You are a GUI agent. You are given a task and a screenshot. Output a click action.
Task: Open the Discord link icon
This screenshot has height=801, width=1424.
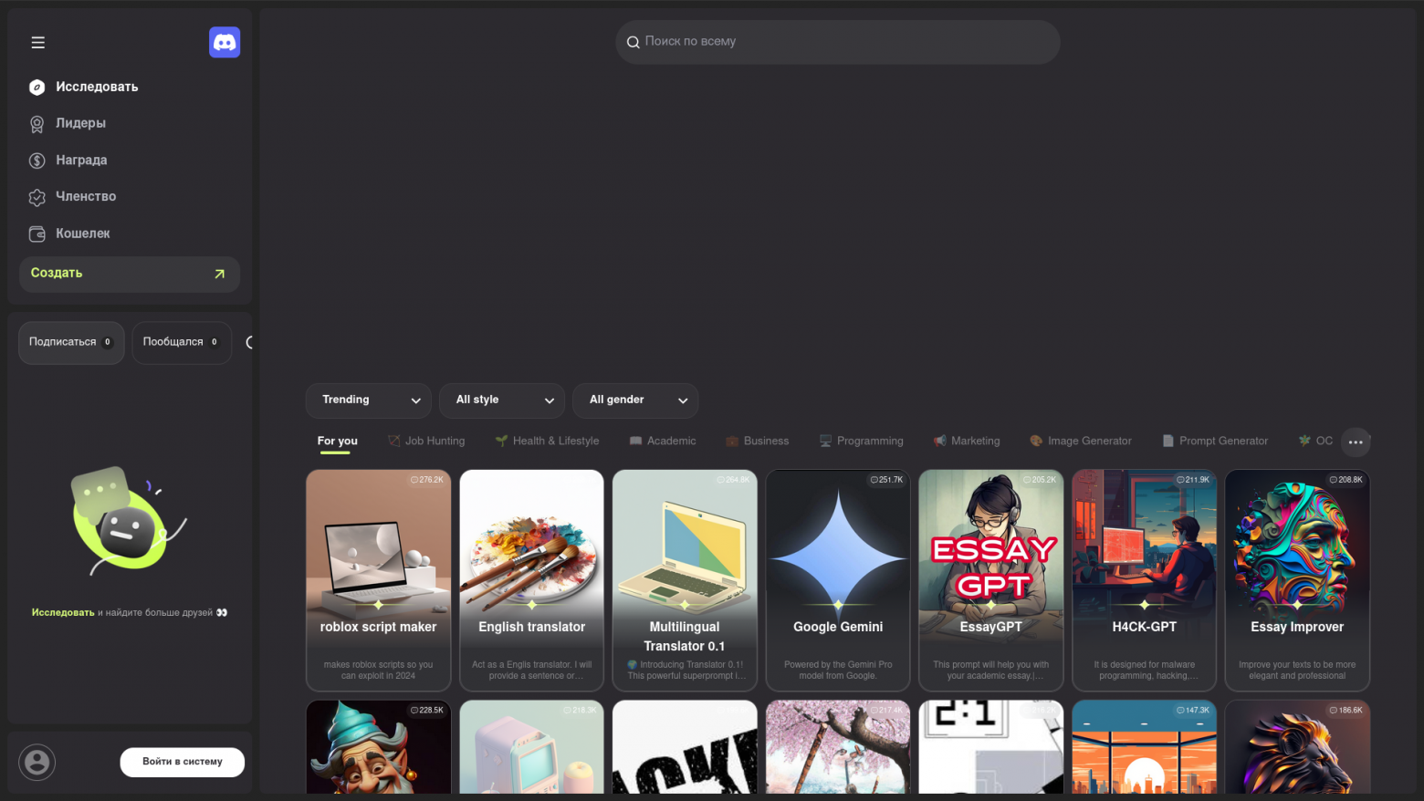coord(225,42)
